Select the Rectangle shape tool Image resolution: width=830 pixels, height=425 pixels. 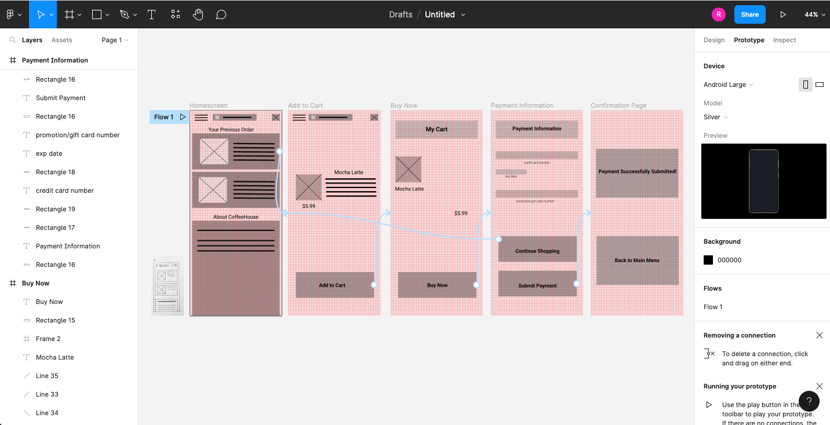point(97,14)
